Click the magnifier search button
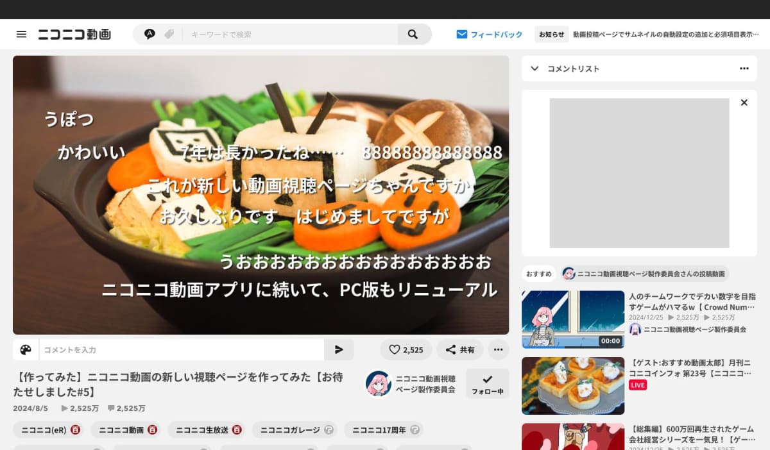770x450 pixels. click(414, 34)
